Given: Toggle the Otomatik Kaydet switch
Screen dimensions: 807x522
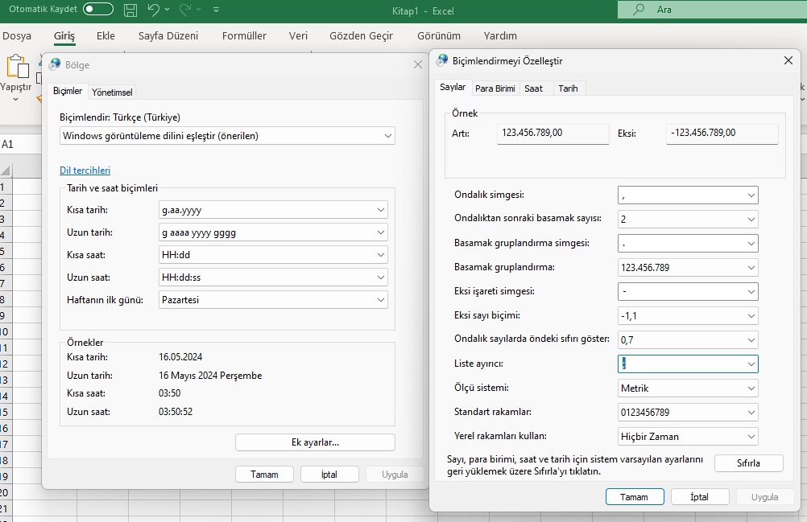Looking at the screenshot, I should [98, 10].
